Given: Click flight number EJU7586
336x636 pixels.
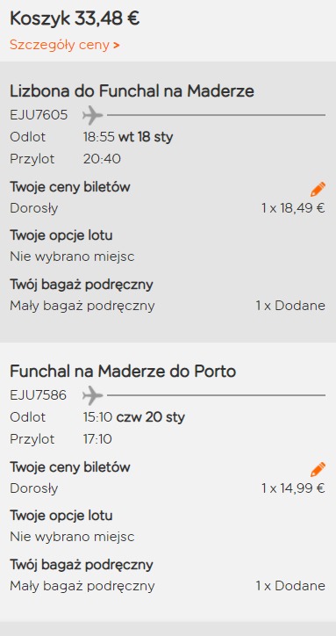Looking at the screenshot, I should 38,395.
